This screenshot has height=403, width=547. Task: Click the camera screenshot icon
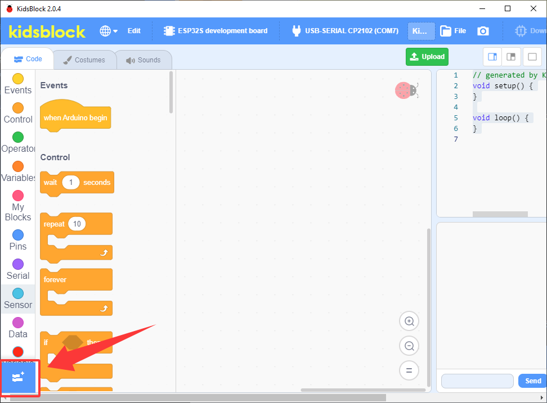[483, 31]
